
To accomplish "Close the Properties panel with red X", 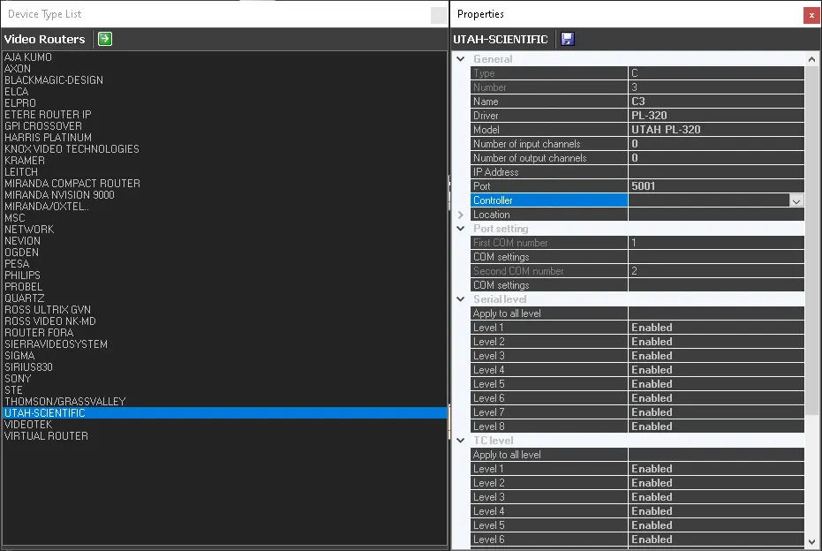I will click(x=811, y=15).
